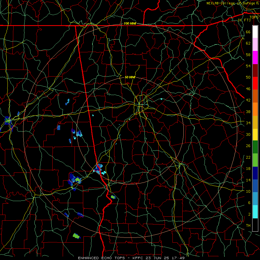Screen dimensions: 260x260
Task: Click the '10' legend value
Action: point(248,191)
